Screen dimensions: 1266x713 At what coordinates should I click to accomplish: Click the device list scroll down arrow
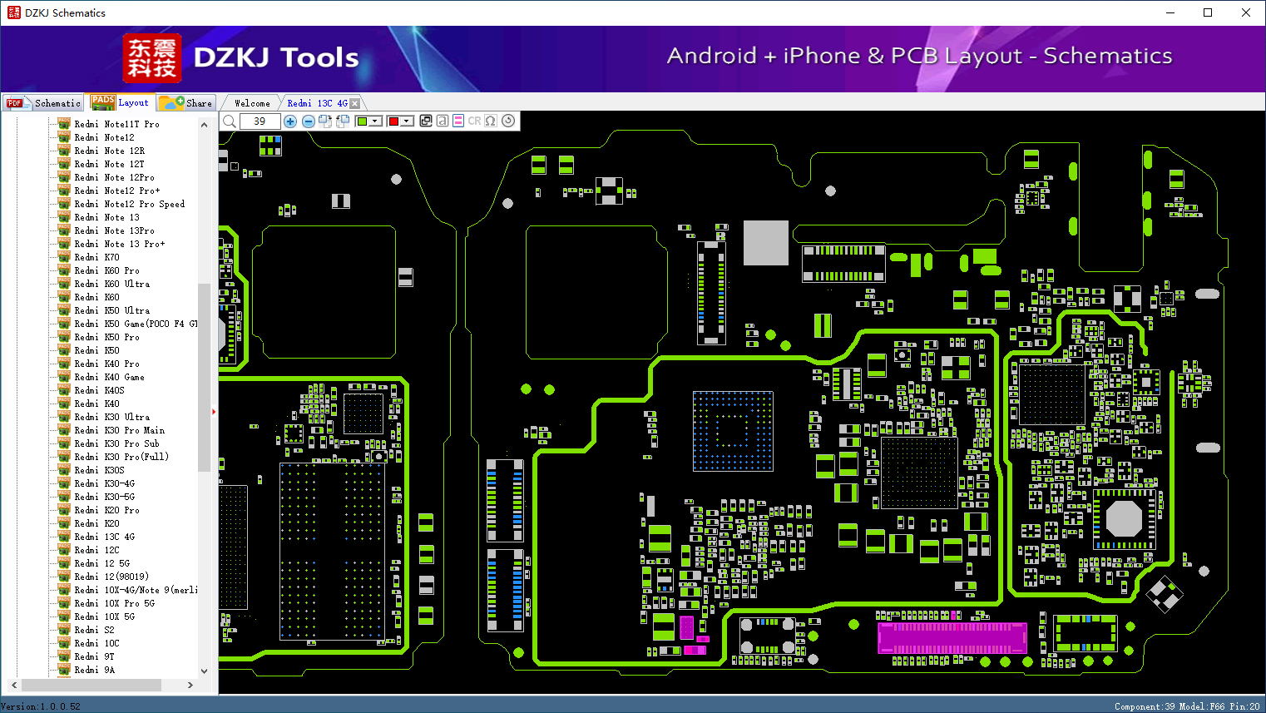tap(204, 671)
